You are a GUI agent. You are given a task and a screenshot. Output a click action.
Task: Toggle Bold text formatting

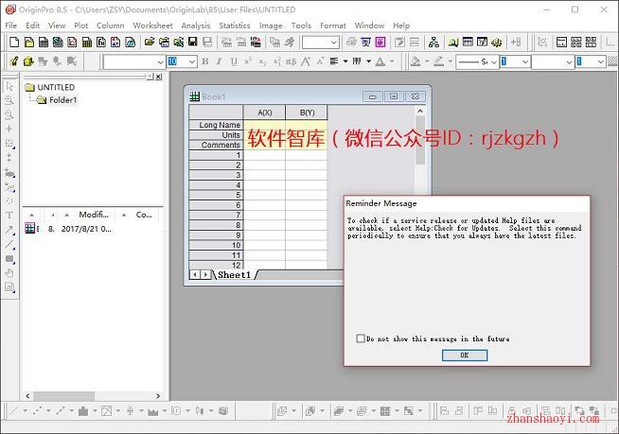click(205, 61)
